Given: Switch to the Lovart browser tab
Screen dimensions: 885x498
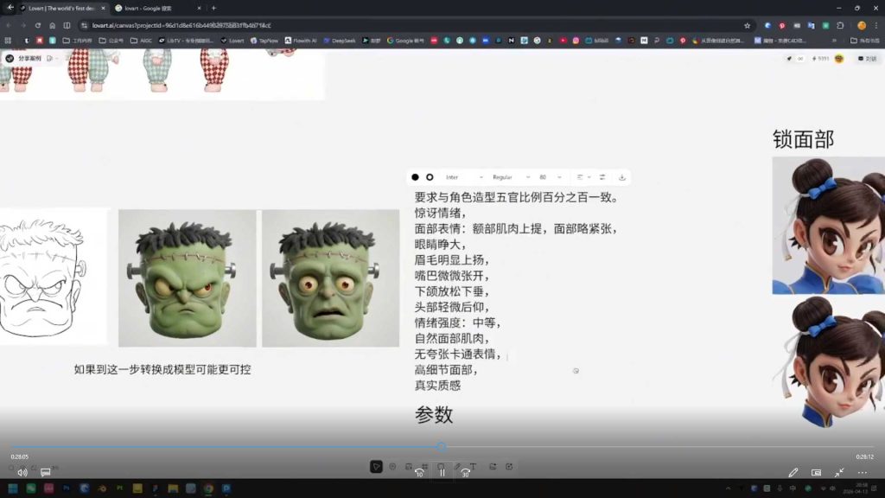Looking at the screenshot, I should coord(61,9).
